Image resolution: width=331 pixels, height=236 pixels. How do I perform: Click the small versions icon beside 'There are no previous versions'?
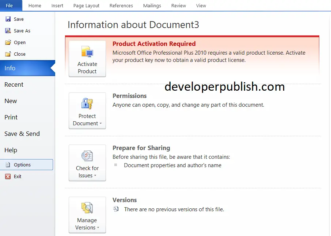116,209
